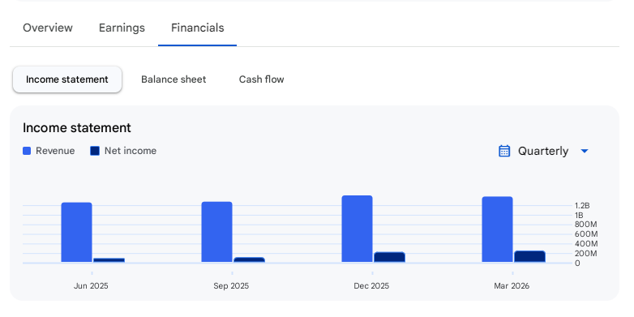This screenshot has width=634, height=317.
Task: Click the 600M axis value
Action: coord(586,234)
